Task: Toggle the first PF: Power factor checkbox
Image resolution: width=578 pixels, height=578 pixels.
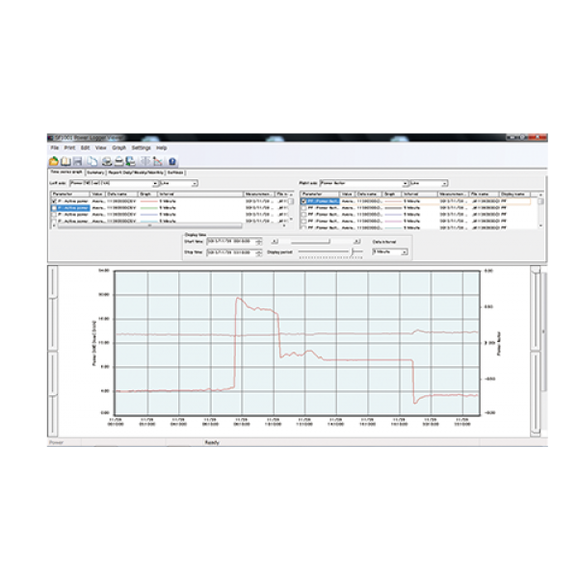Action: pyautogui.click(x=303, y=200)
